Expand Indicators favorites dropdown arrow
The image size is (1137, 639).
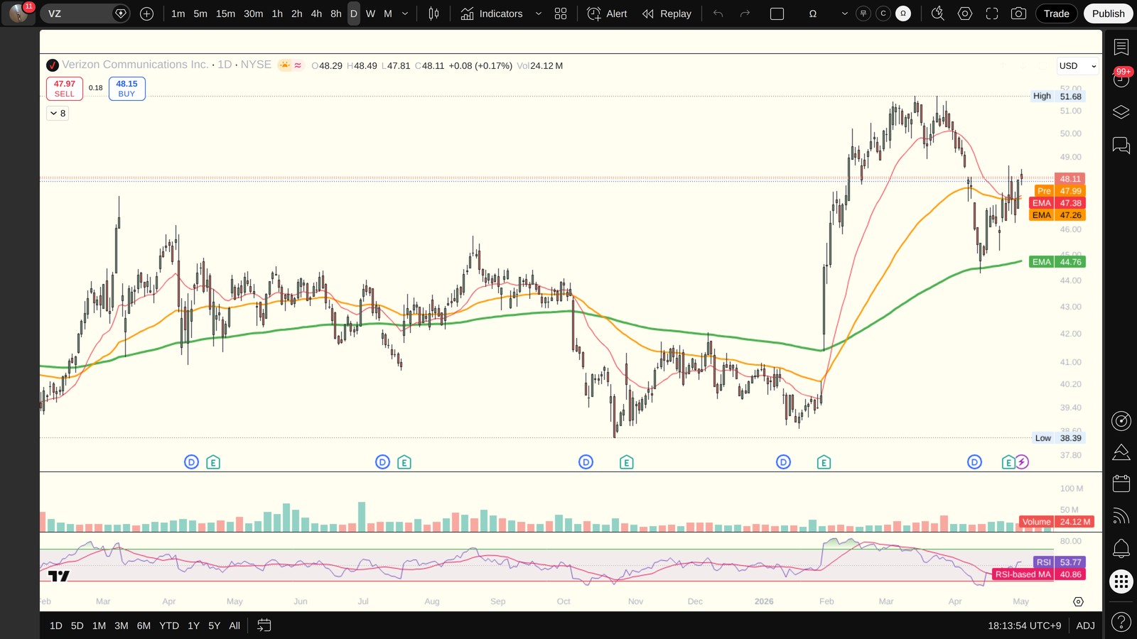tap(538, 13)
